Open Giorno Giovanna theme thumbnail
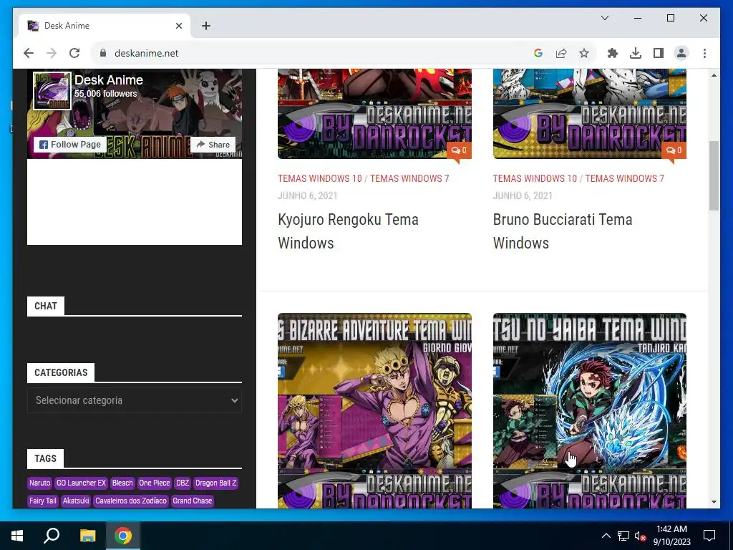Image resolution: width=733 pixels, height=550 pixels. pos(374,410)
